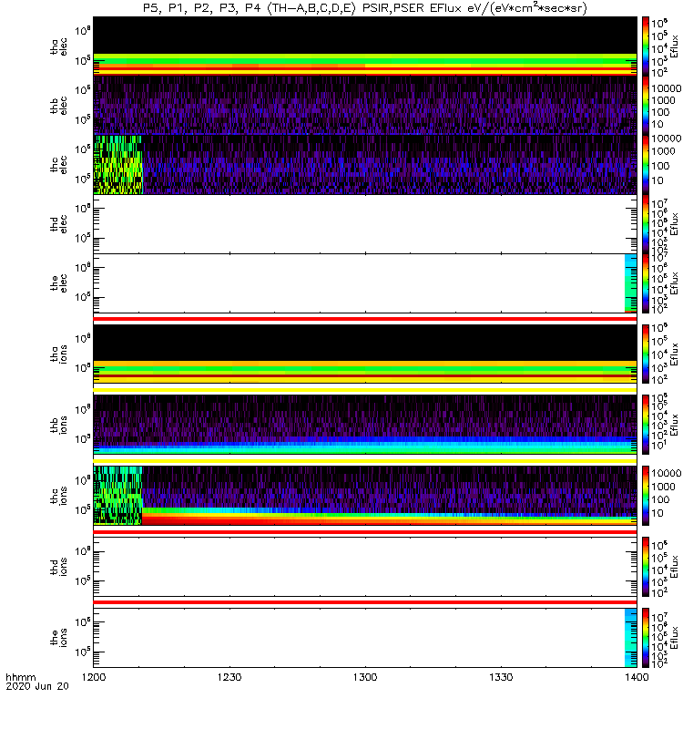Screen dimensions: 683x729
Task: Select the 'tha ions' panel label
Action: pyautogui.click(x=58, y=354)
